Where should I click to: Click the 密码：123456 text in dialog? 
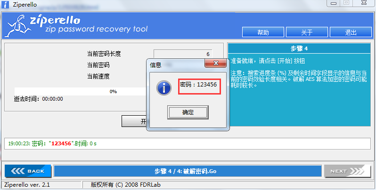click(x=198, y=85)
